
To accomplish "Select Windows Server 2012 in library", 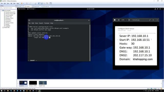I will tap(11, 12).
